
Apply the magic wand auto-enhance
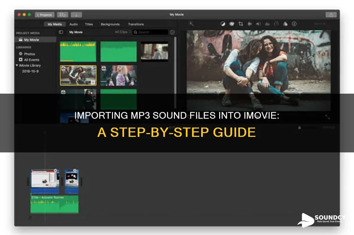(191, 24)
